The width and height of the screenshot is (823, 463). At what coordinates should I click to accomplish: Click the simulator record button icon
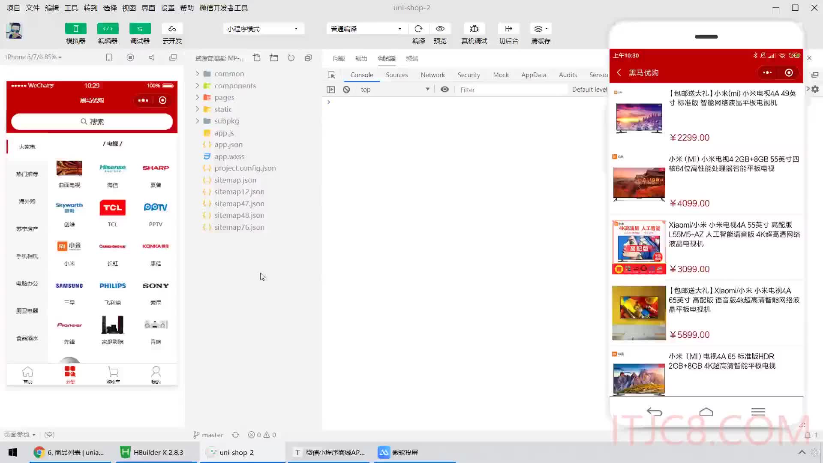coord(130,57)
